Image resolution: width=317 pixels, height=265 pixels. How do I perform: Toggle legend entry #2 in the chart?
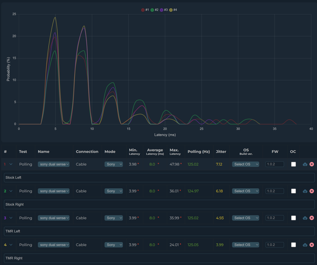[155, 10]
